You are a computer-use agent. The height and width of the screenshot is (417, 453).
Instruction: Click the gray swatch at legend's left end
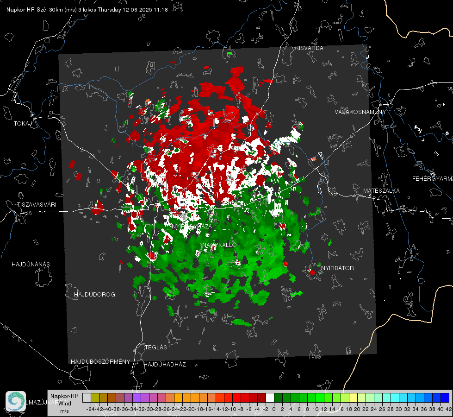pos(87,398)
